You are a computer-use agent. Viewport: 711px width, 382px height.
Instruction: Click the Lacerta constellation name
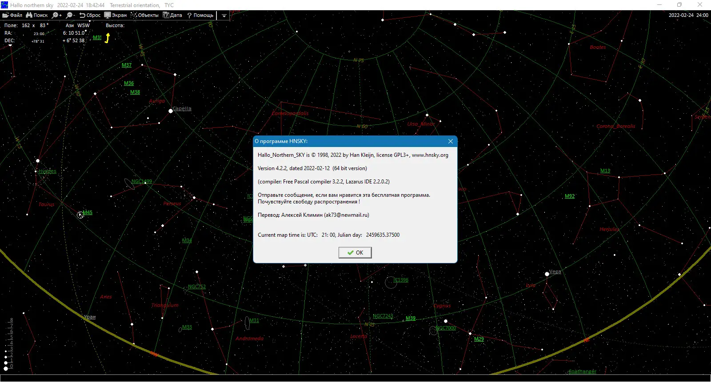(359, 336)
